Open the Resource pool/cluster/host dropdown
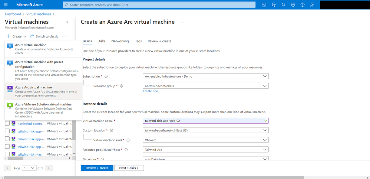370x179 pixels. point(205,149)
